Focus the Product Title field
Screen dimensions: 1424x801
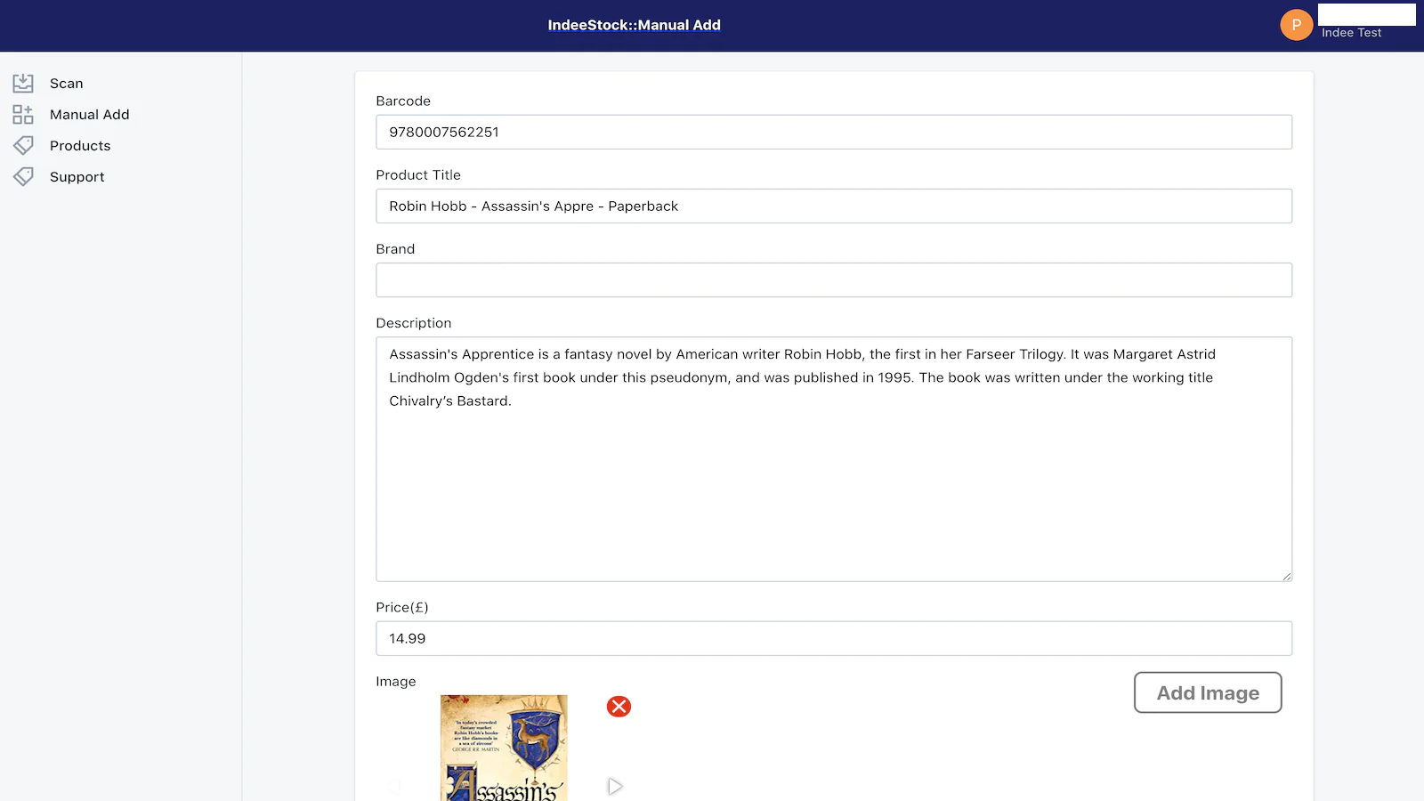(834, 206)
